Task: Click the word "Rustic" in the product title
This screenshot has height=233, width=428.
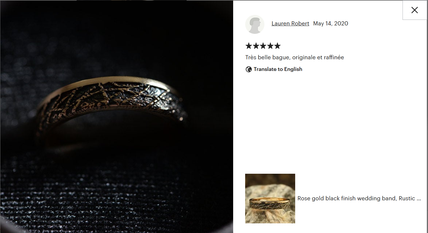Action: click(406, 199)
